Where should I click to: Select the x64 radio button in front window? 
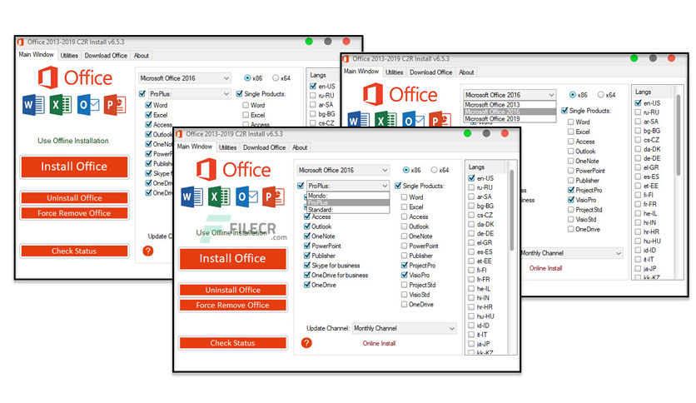tap(434, 170)
